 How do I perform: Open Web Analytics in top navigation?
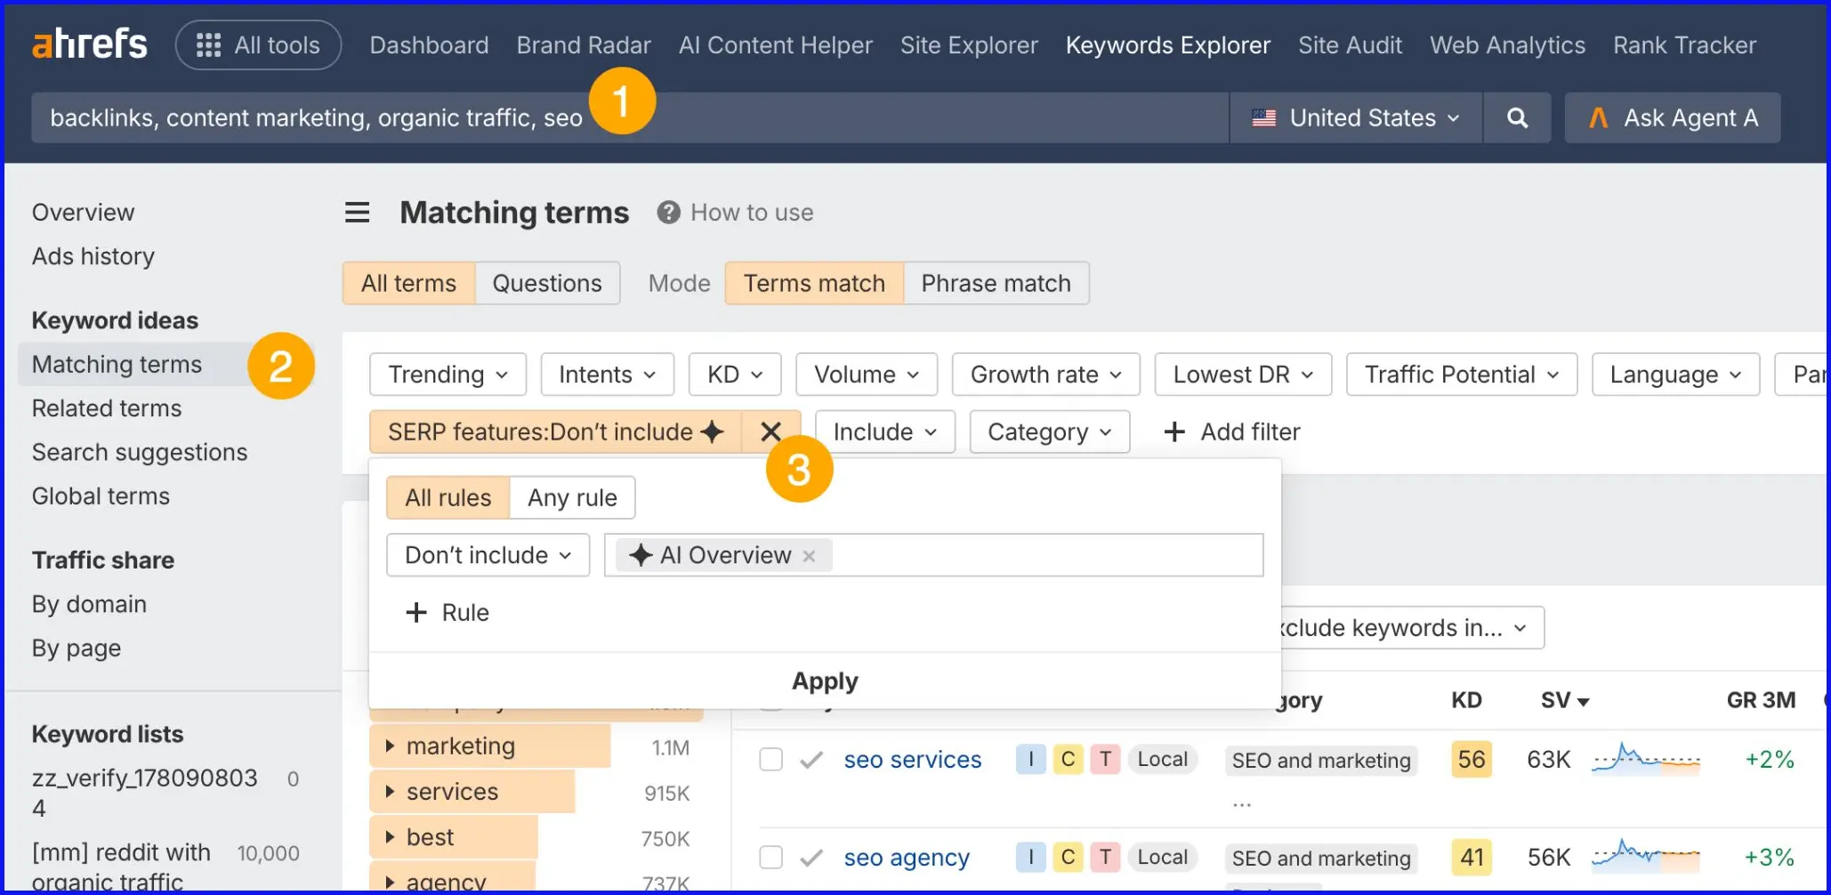click(1507, 44)
